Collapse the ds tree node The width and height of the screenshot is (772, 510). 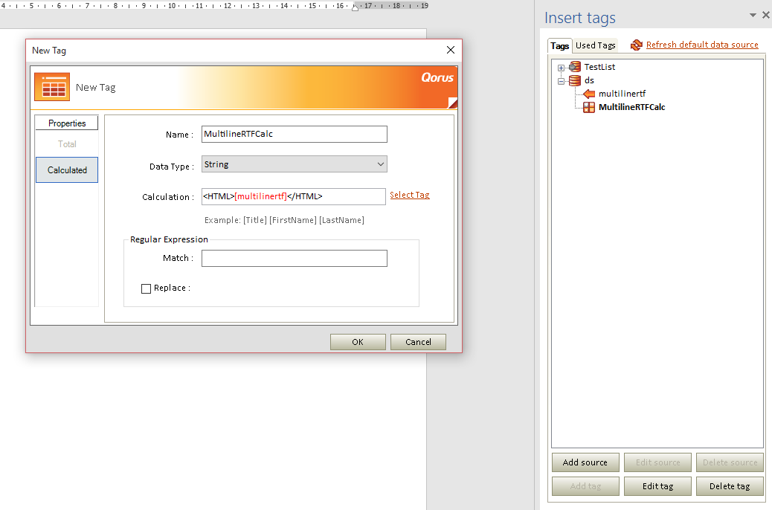point(561,81)
